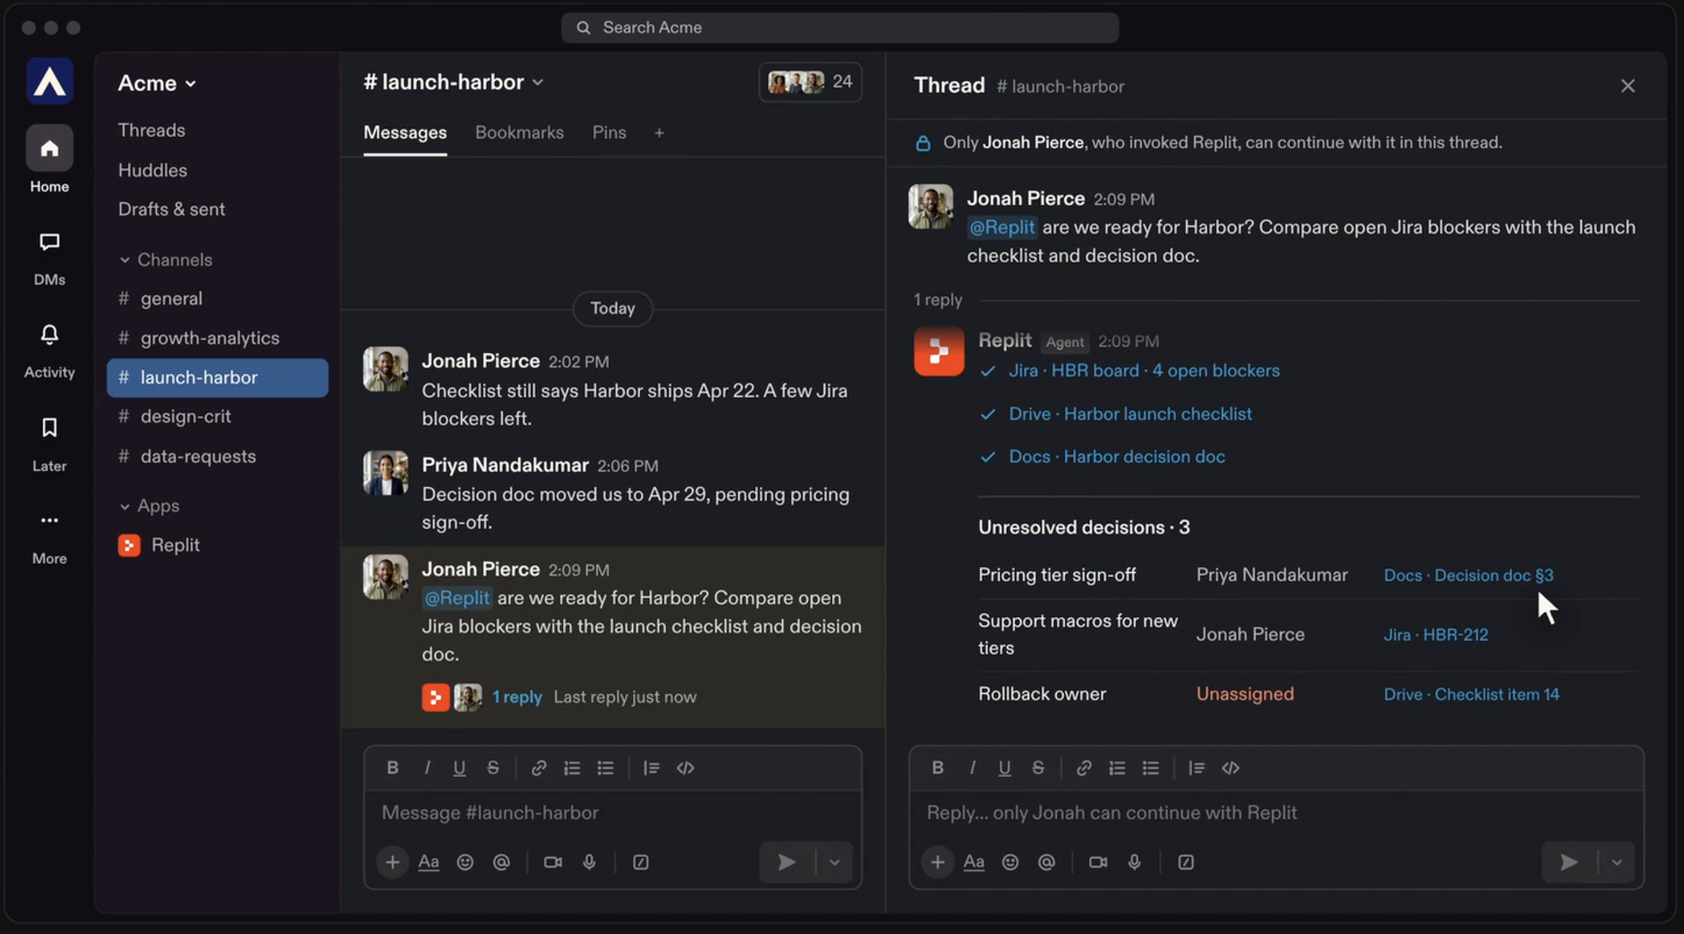Click the Acme workspace logo
This screenshot has height=934, width=1684.
tap(50, 81)
